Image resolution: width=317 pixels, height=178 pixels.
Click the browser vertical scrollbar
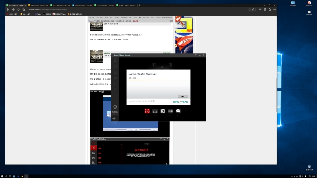point(276,95)
